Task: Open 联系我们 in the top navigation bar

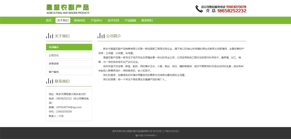Action: click(x=147, y=20)
